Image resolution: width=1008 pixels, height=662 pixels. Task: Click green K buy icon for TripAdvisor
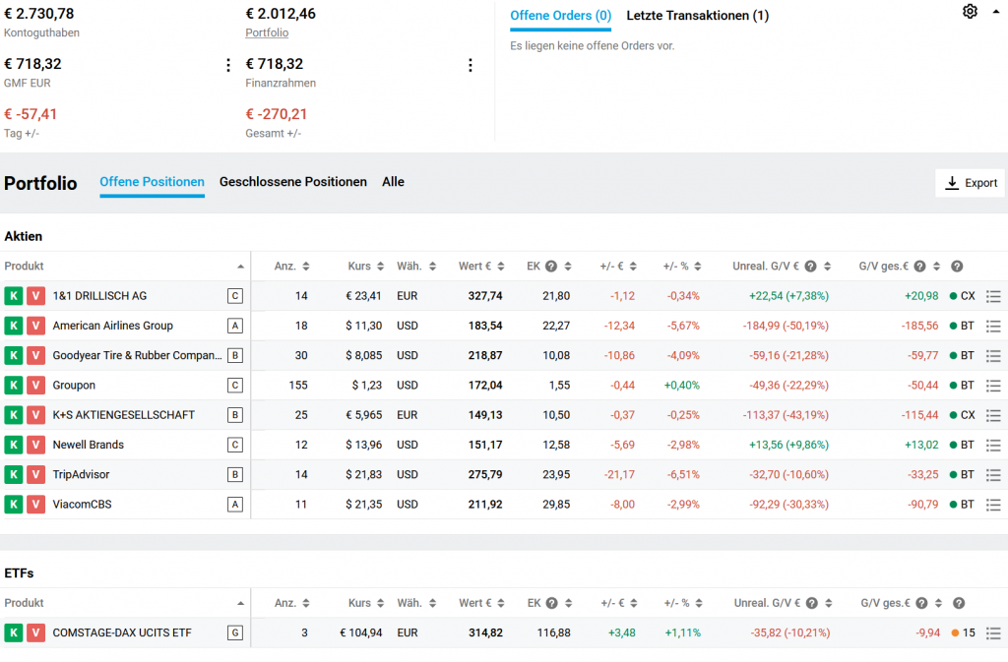[x=14, y=475]
